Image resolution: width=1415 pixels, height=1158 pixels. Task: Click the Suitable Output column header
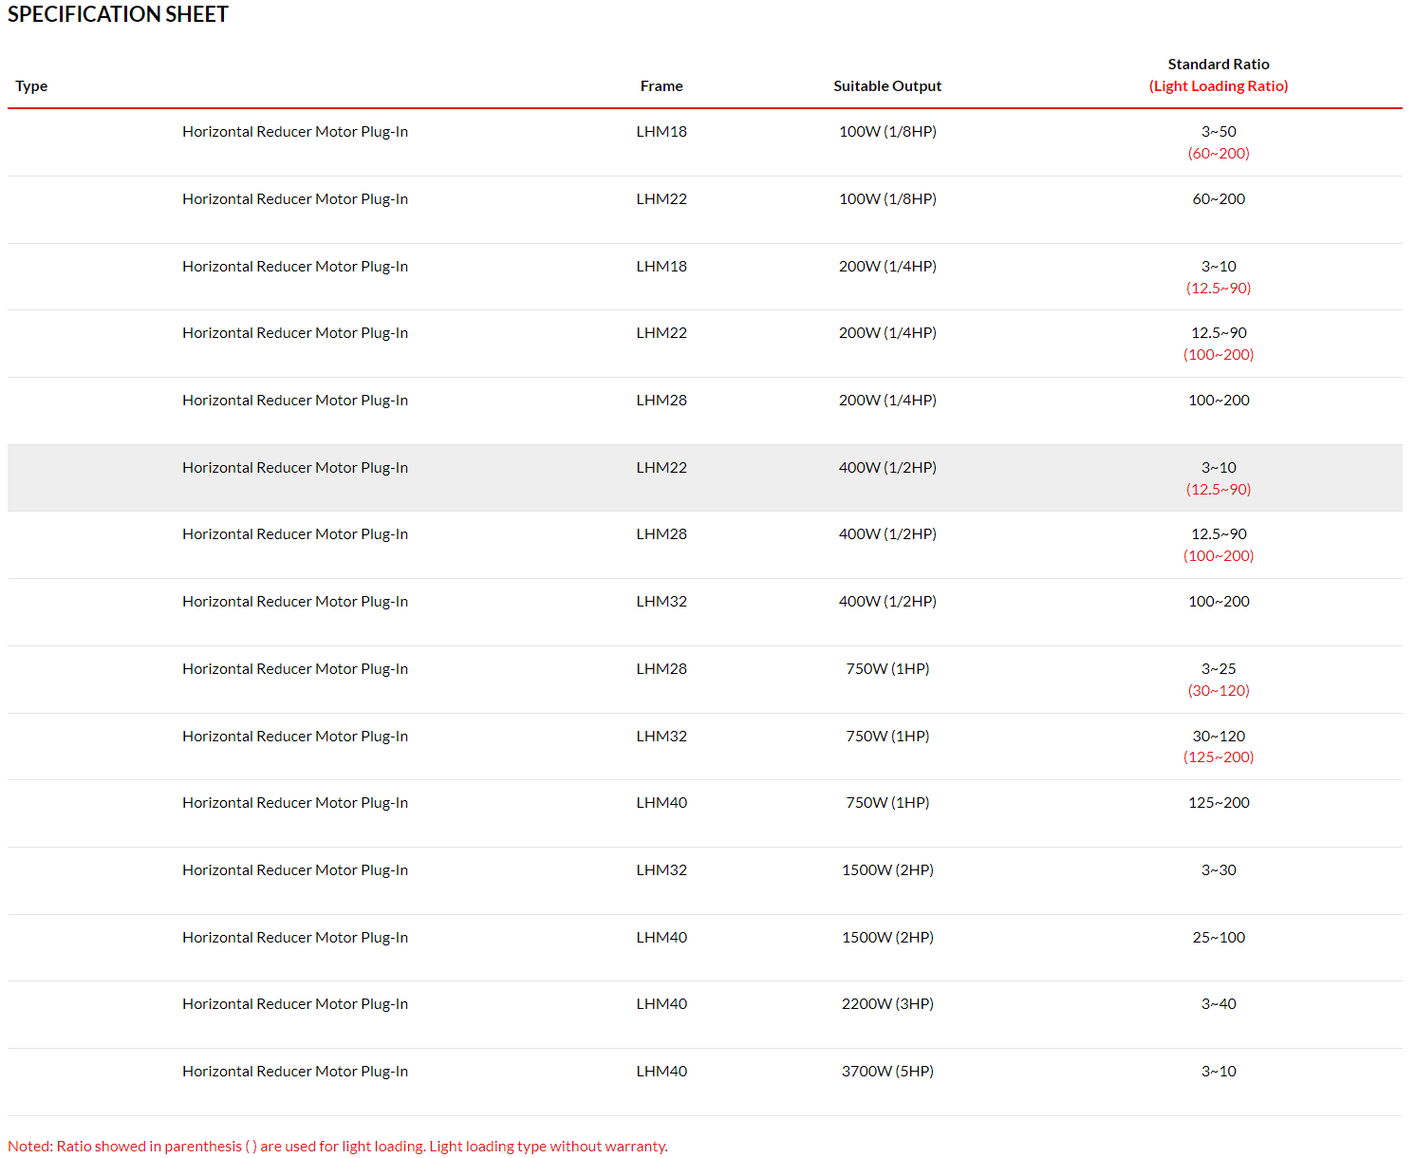[887, 86]
